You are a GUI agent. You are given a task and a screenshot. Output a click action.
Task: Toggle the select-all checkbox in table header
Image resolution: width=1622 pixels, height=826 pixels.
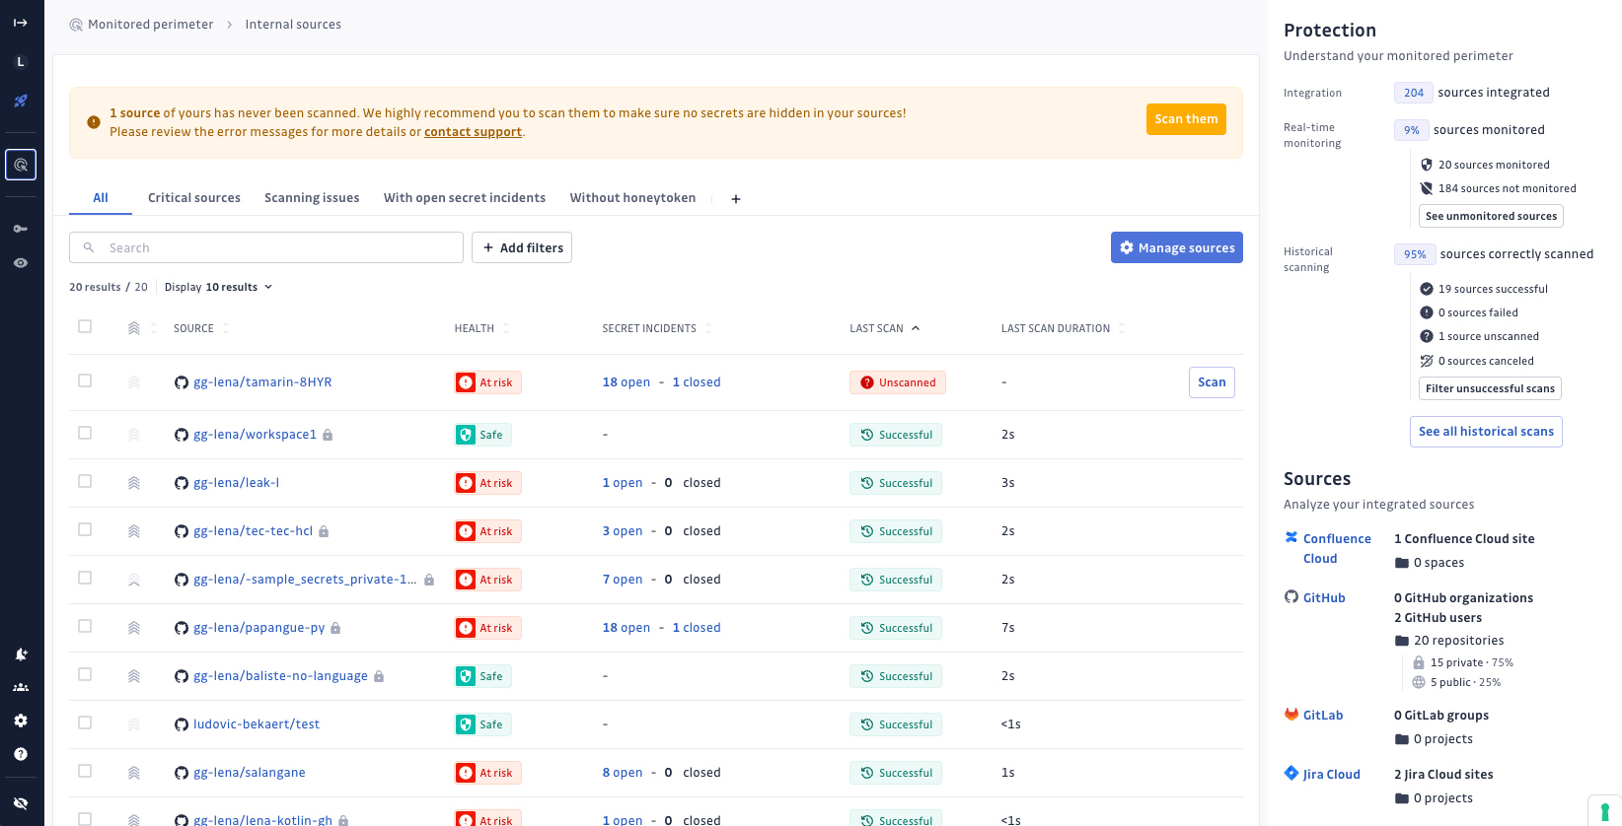point(85,326)
